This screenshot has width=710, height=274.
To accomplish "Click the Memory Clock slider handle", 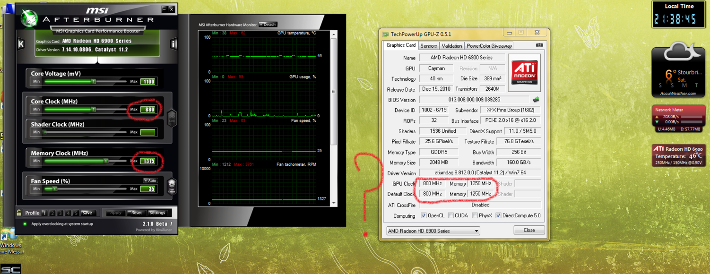I will 106,161.
